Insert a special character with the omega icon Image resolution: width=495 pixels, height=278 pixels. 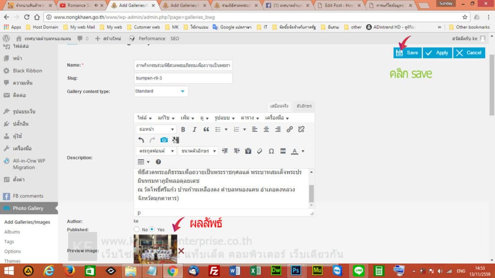(271, 151)
